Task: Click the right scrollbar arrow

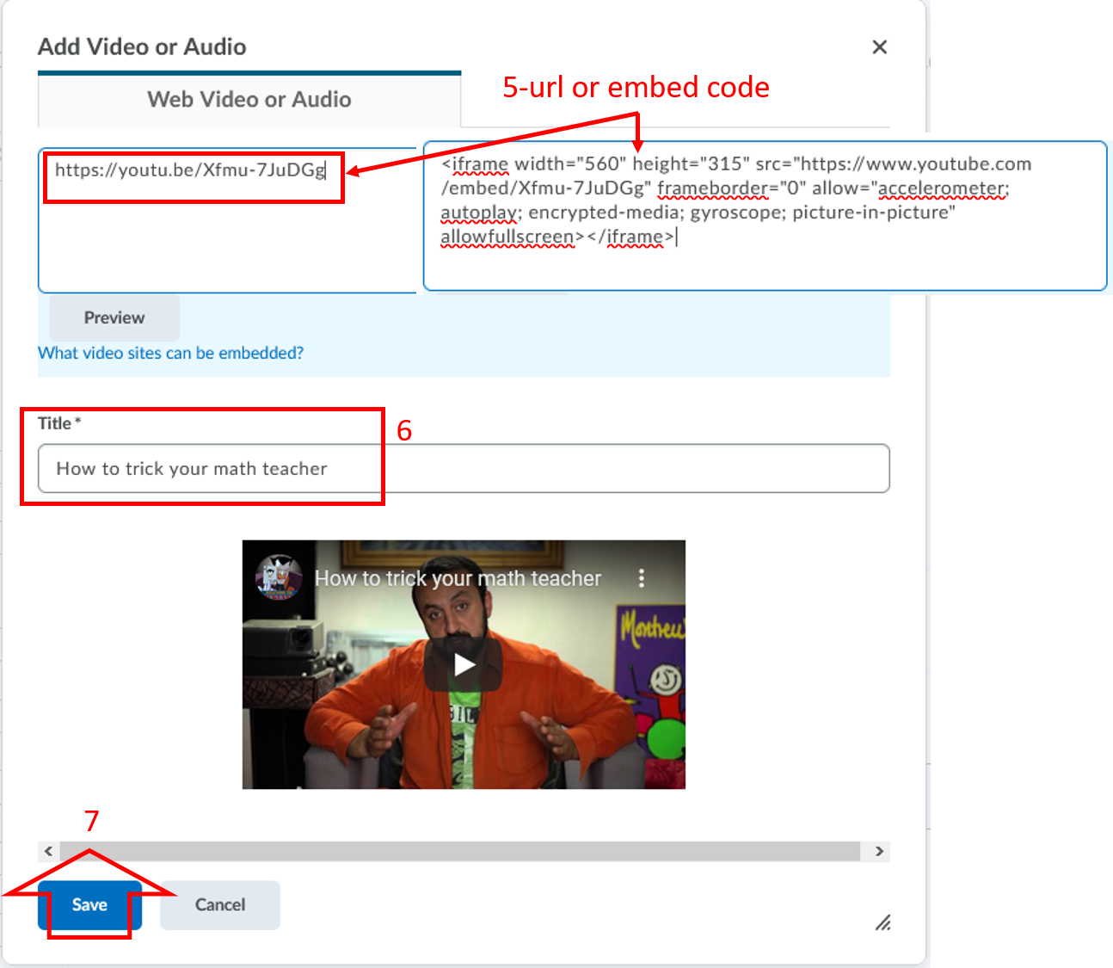Action: (x=878, y=851)
